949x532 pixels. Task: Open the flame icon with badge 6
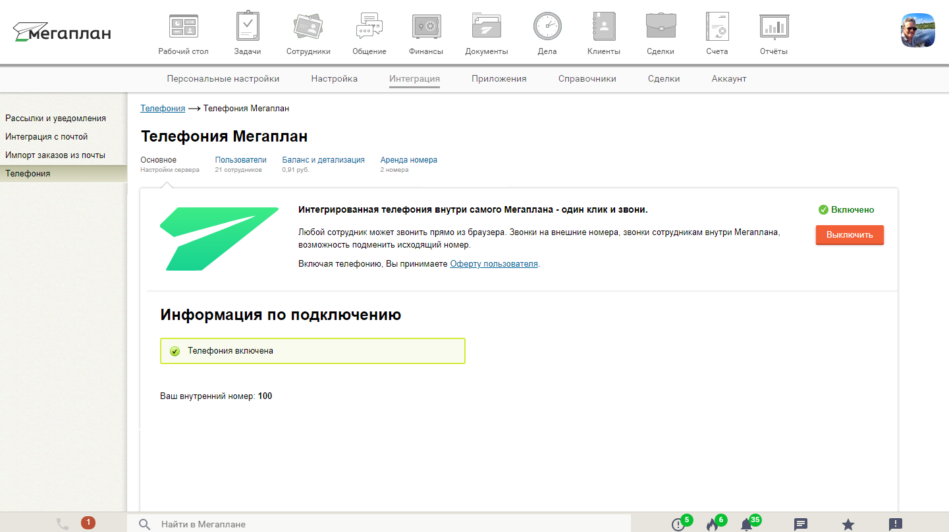pyautogui.click(x=711, y=524)
